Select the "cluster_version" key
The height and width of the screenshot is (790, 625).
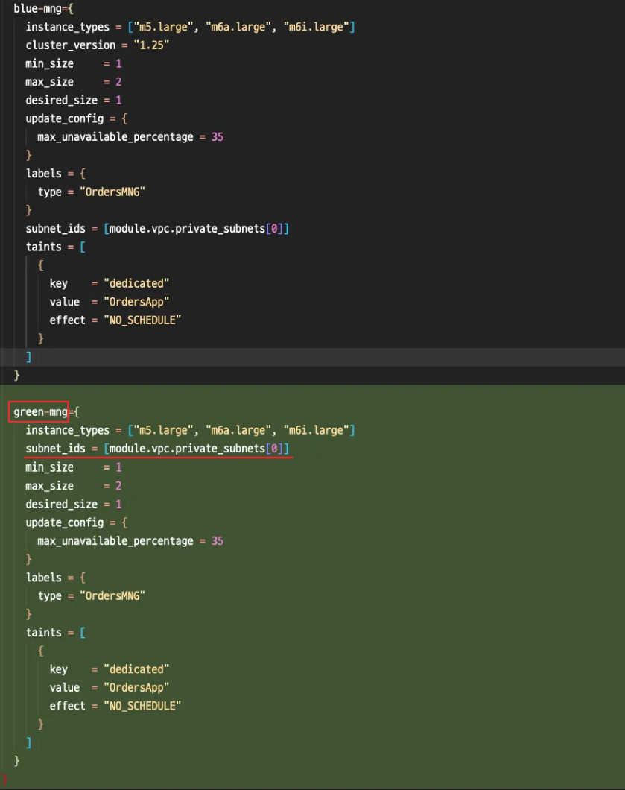[x=71, y=45]
